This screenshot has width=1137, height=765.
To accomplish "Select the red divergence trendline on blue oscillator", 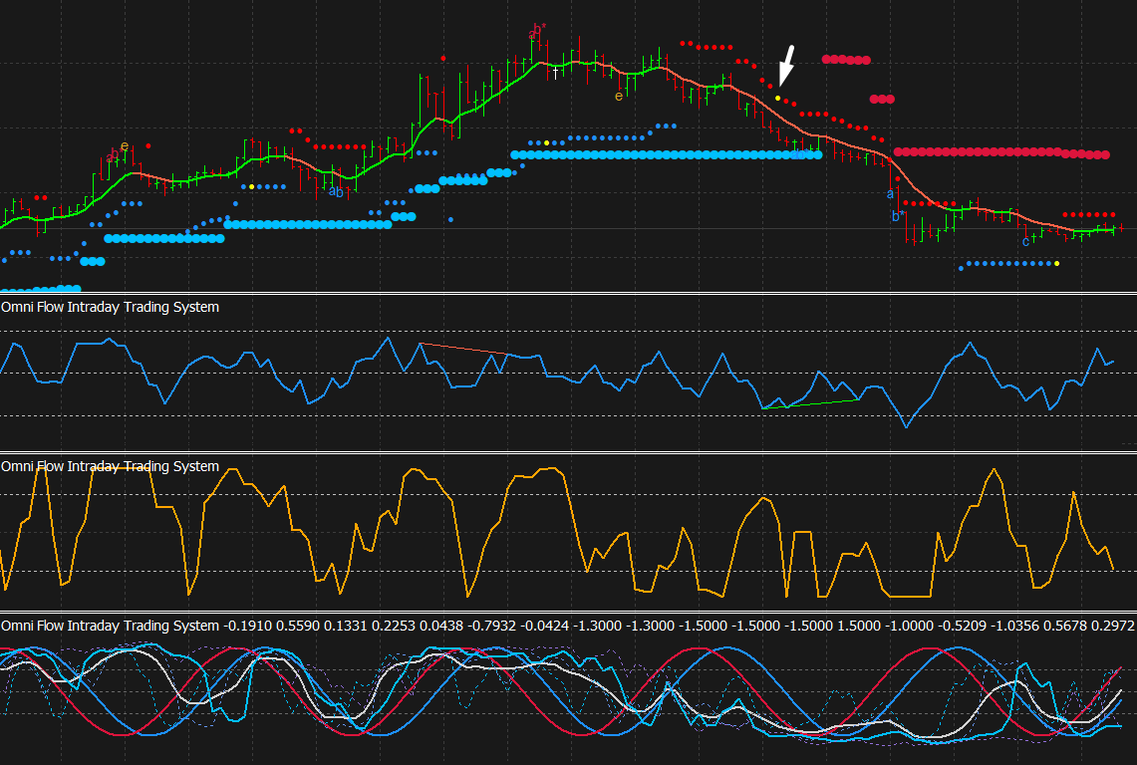I will (x=465, y=349).
